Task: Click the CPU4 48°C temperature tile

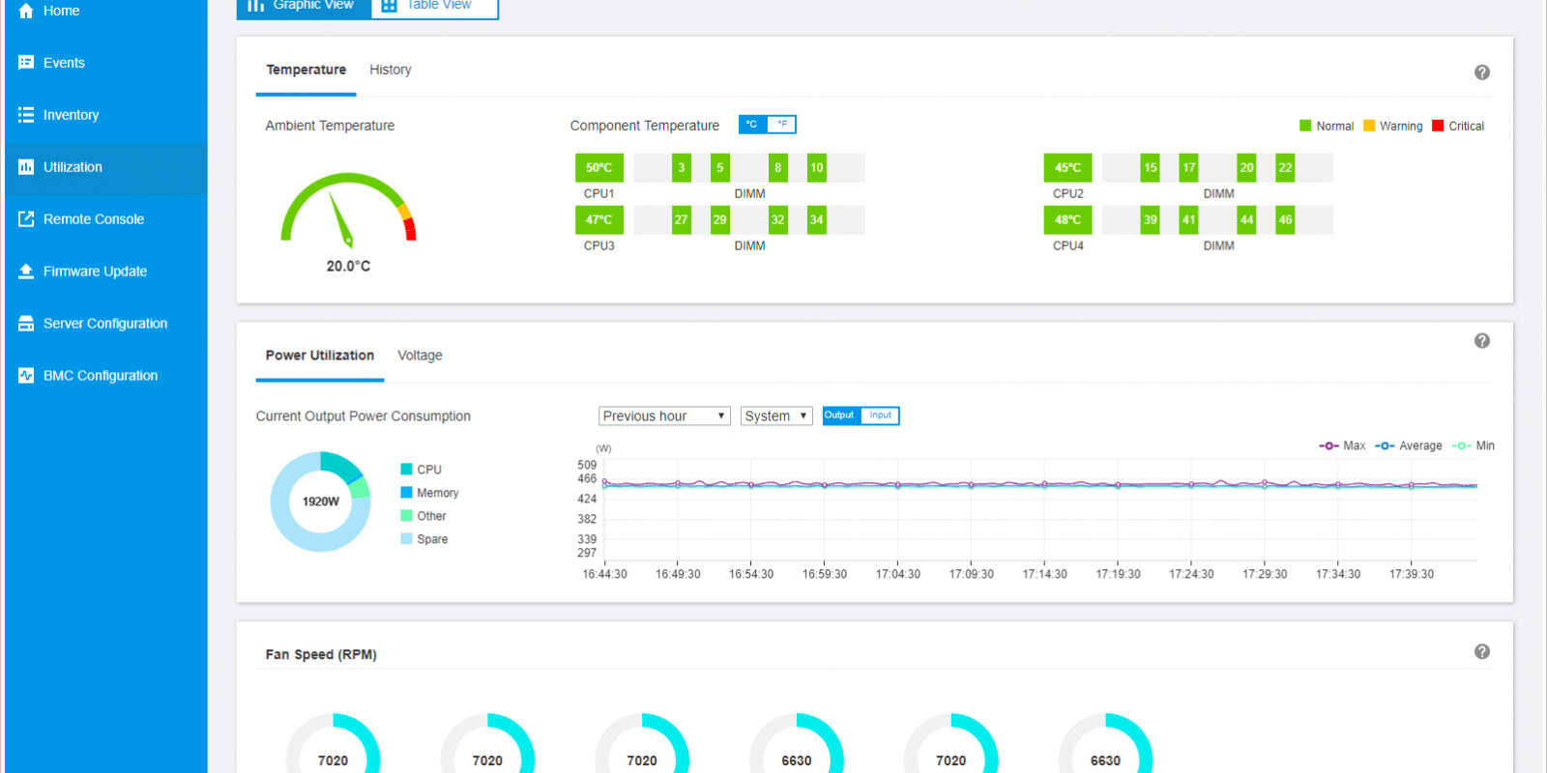Action: click(1068, 219)
